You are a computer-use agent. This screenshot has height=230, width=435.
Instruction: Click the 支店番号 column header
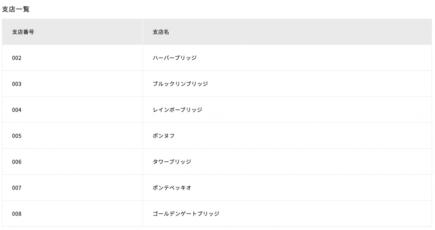pyautogui.click(x=23, y=32)
